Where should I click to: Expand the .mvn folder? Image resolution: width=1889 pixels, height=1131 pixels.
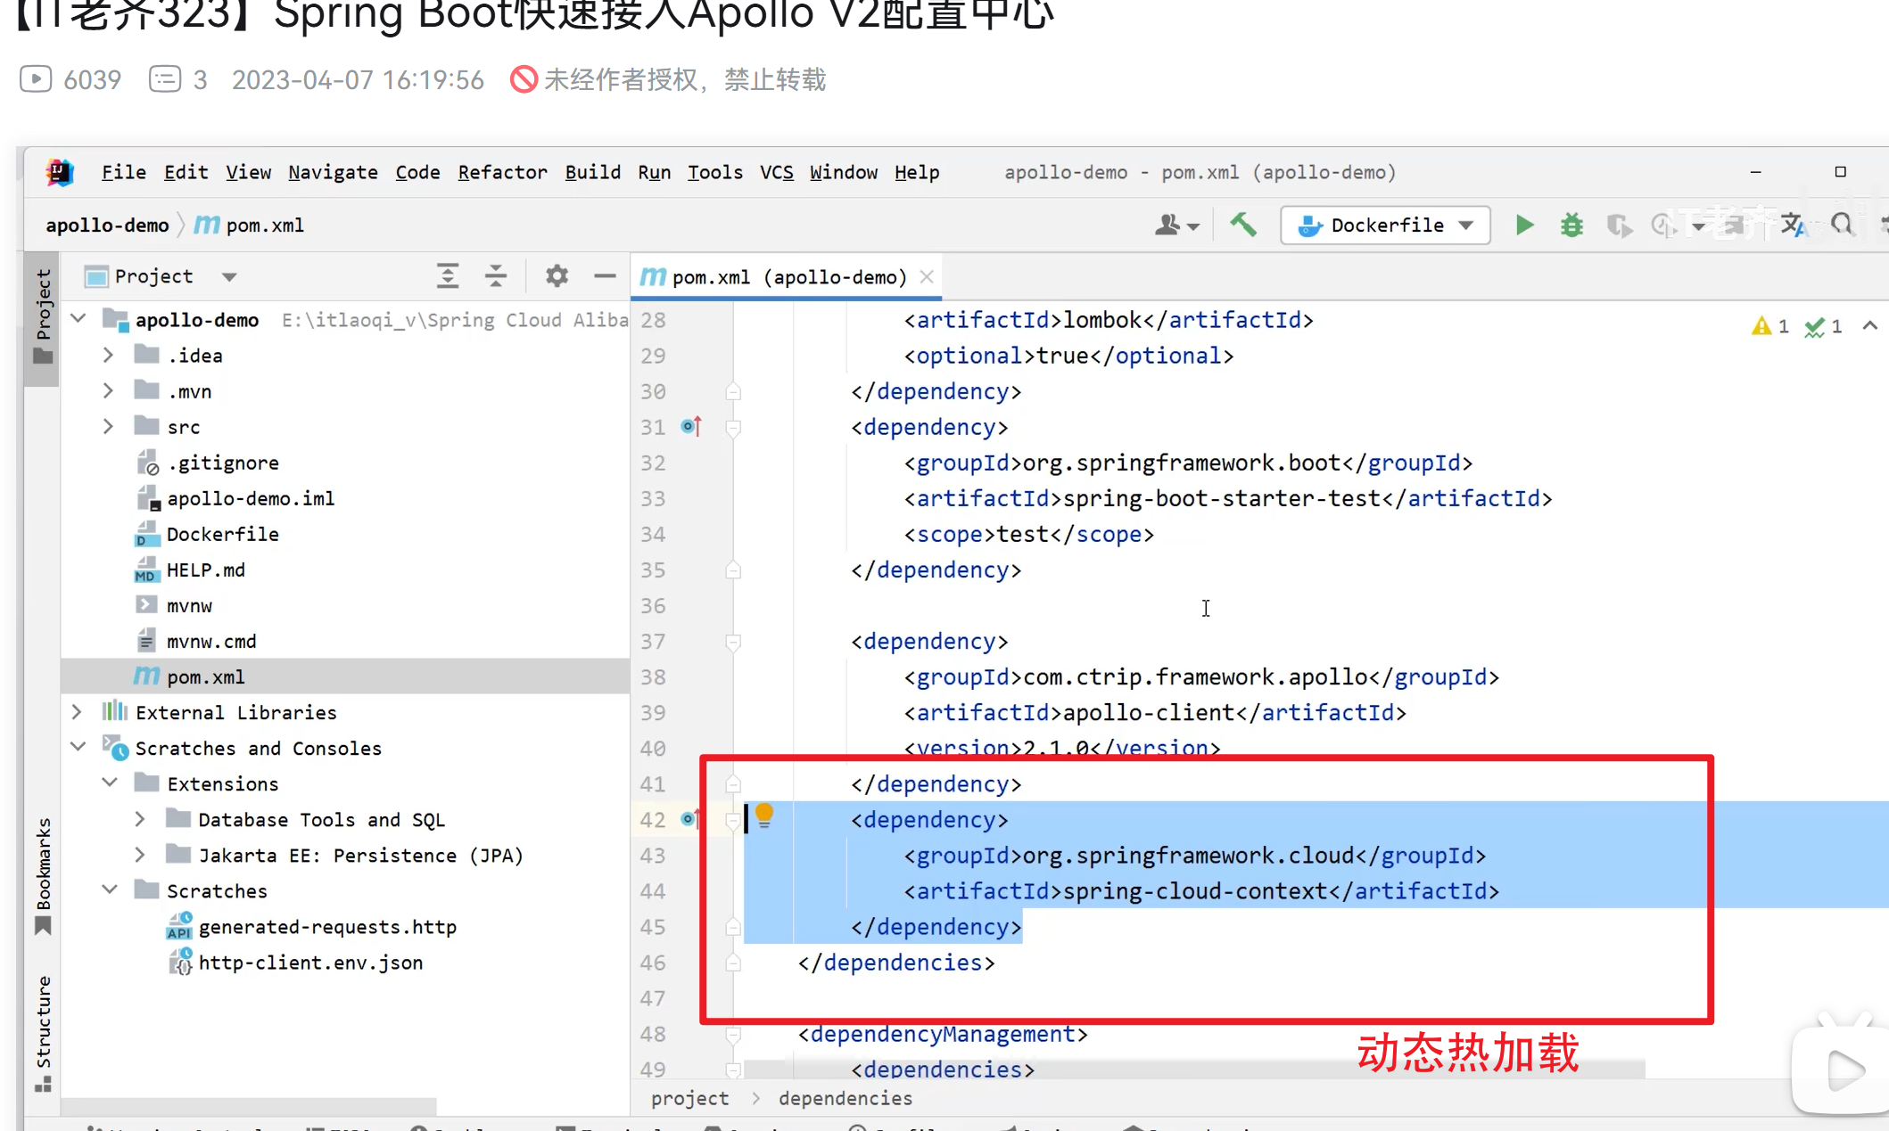pos(109,390)
